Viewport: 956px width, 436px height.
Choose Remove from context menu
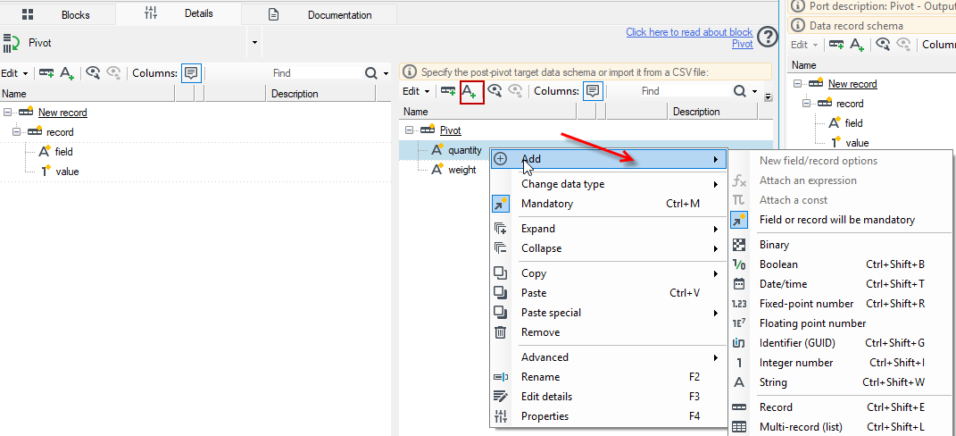point(609,332)
